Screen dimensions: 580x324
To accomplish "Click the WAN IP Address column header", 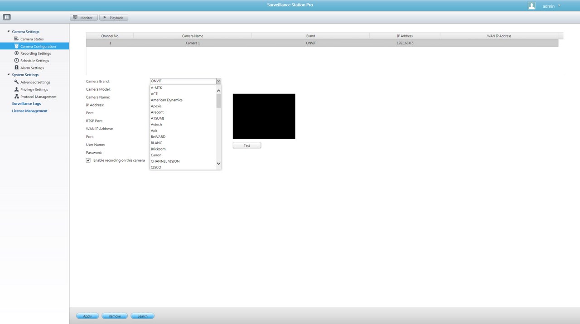I will 499,36.
